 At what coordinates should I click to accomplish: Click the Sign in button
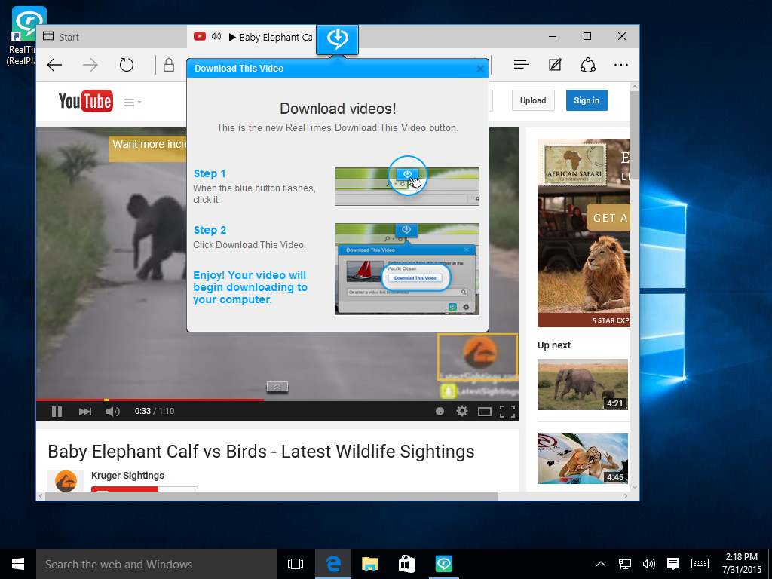(586, 100)
